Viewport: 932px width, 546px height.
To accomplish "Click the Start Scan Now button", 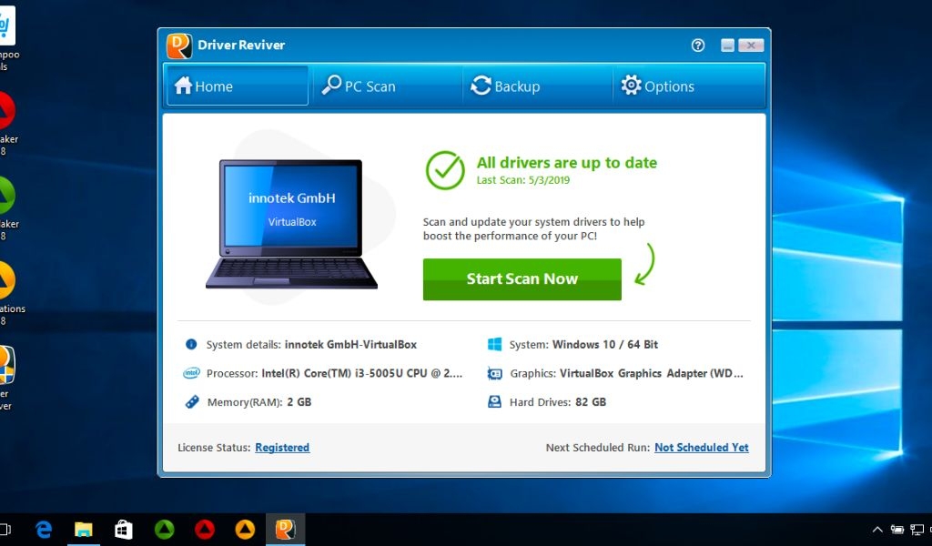I will point(522,279).
